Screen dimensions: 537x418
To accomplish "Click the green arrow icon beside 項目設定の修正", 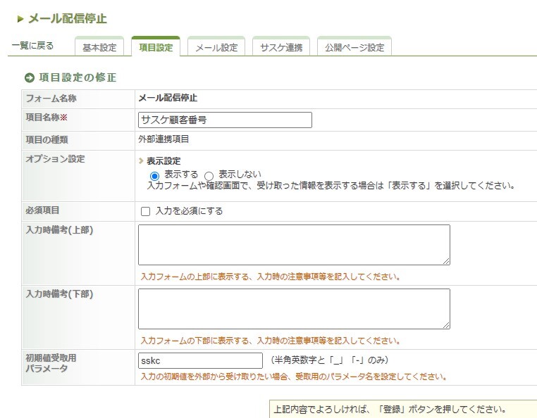I will [x=30, y=77].
